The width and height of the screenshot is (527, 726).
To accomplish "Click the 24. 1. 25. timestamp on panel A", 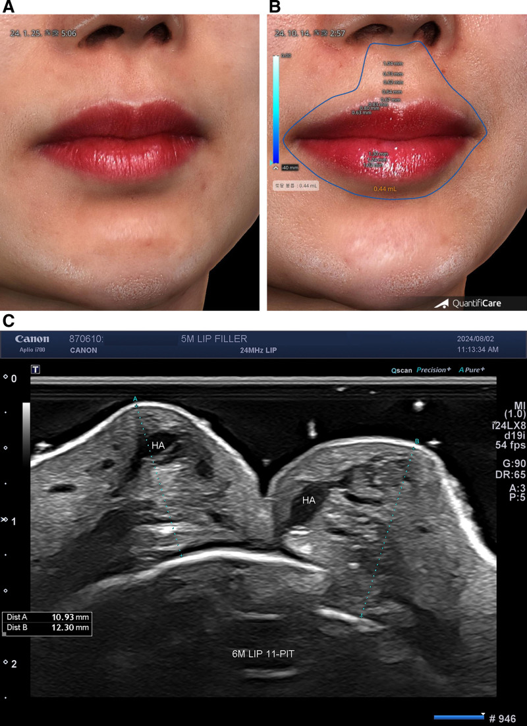I will pyautogui.click(x=43, y=34).
